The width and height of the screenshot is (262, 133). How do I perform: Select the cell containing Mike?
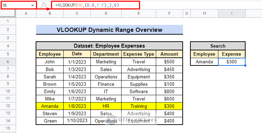tap(50, 99)
